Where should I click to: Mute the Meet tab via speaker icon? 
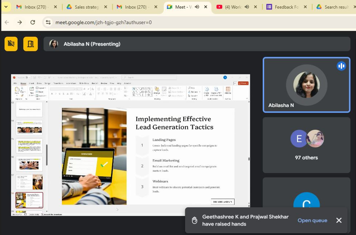point(197,7)
